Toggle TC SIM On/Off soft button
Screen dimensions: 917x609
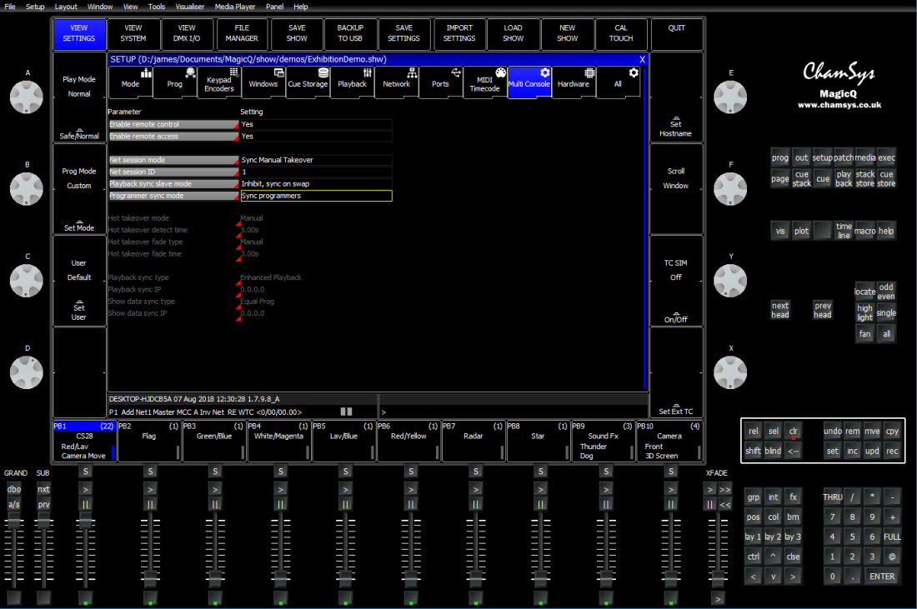(x=676, y=281)
